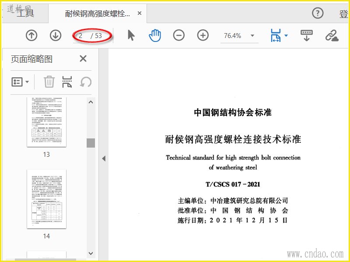This screenshot has width=350, height=262.
Task: Activate the hand pan tool
Action: (155, 35)
